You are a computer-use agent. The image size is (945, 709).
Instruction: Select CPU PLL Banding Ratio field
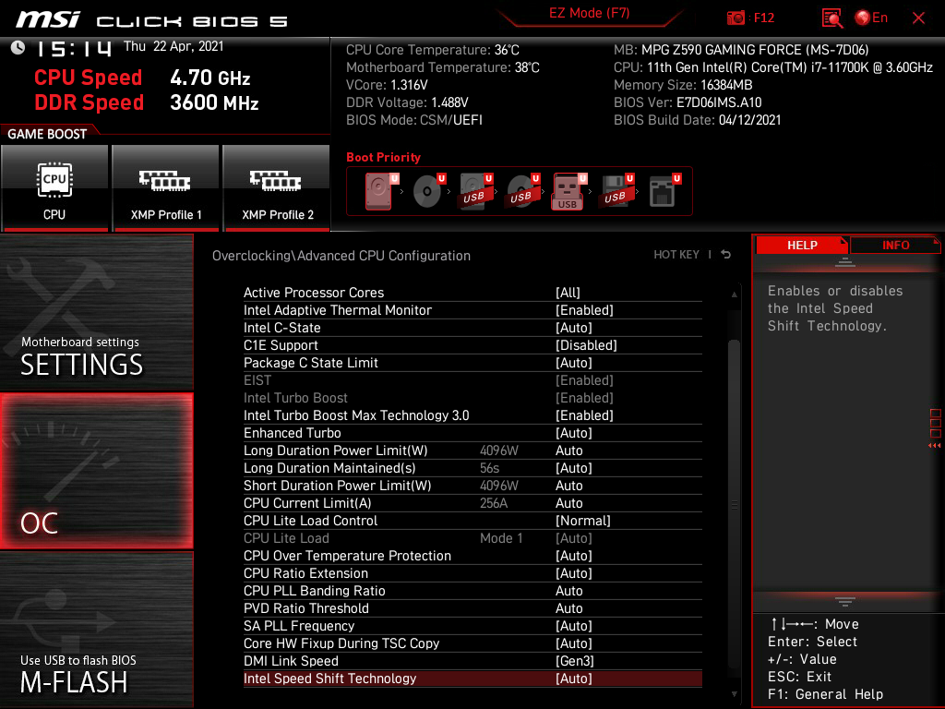click(472, 591)
